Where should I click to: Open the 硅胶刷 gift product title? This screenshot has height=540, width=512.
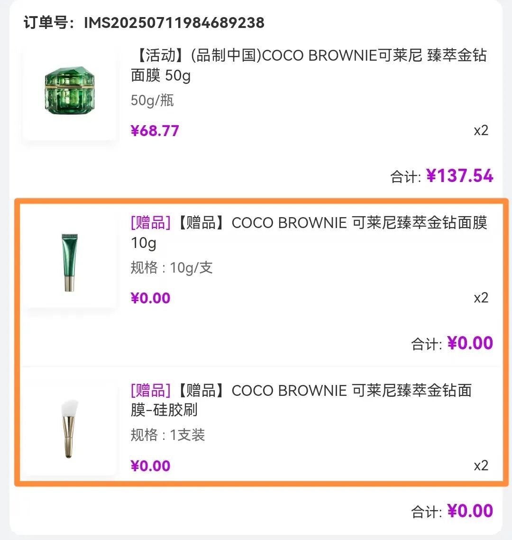(x=302, y=400)
